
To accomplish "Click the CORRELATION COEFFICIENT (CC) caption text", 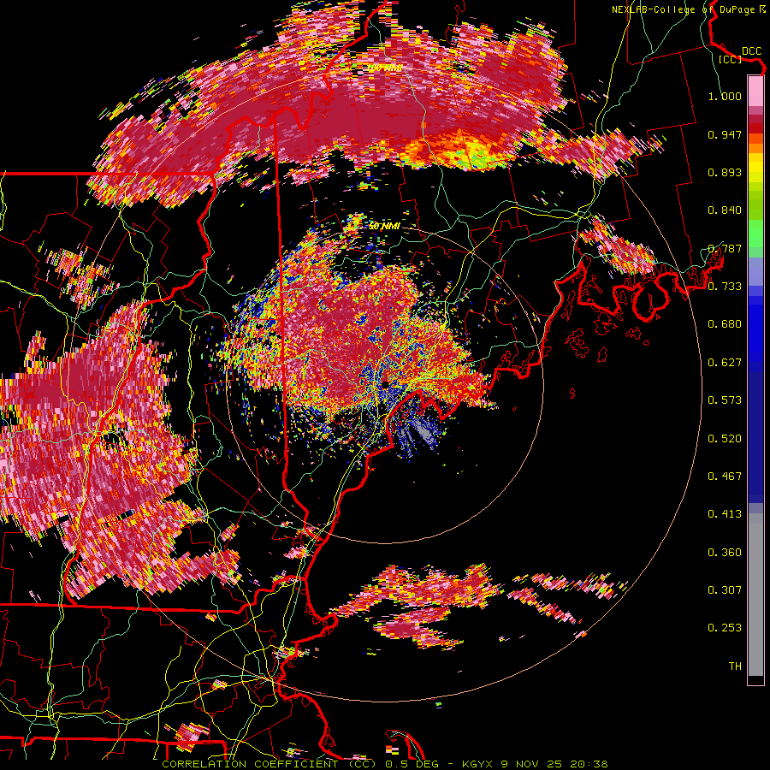I will tap(269, 764).
